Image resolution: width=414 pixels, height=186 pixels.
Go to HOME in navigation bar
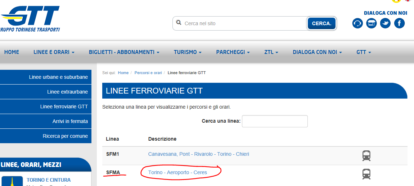pyautogui.click(x=12, y=52)
